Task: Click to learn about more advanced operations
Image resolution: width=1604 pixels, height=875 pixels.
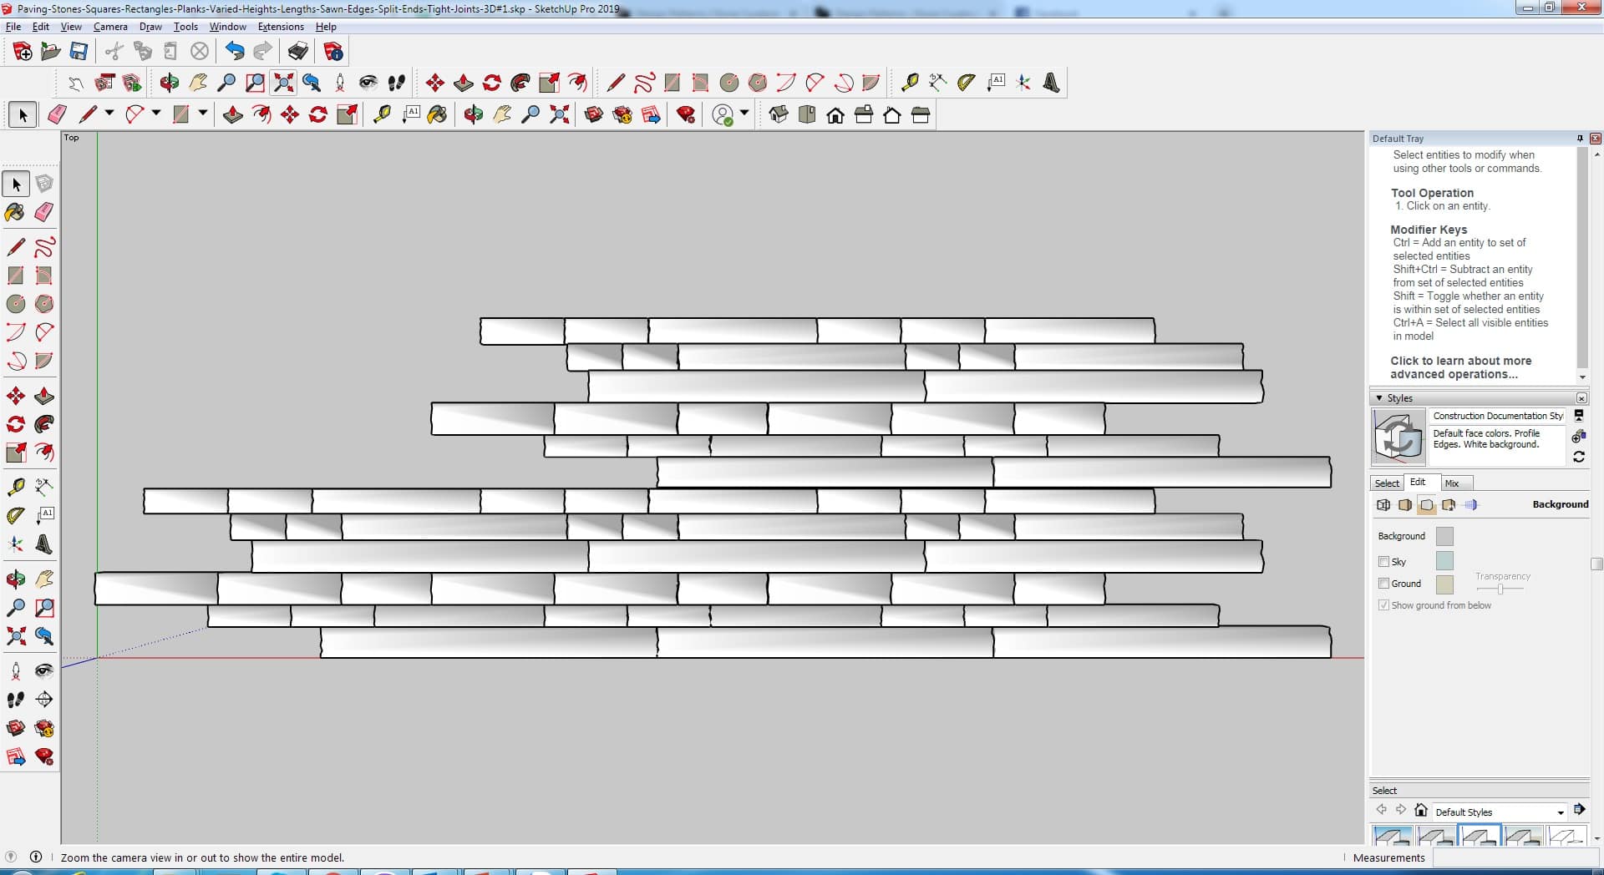Action: 1459,367
